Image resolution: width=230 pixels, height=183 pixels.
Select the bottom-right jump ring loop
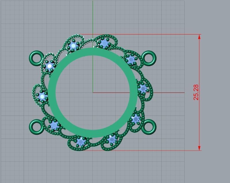tap(149, 127)
